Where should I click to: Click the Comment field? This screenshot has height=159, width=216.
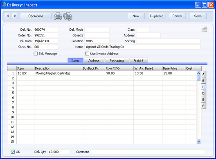pyautogui.click(x=147, y=152)
